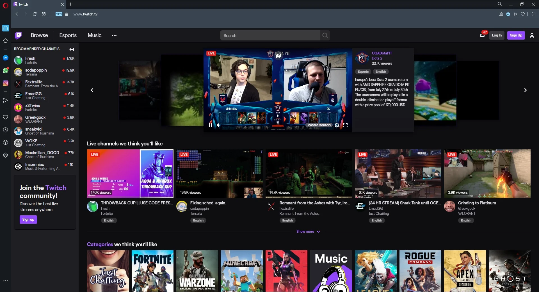Click the OGADotaPIT channel name
539x292 pixels.
point(382,53)
